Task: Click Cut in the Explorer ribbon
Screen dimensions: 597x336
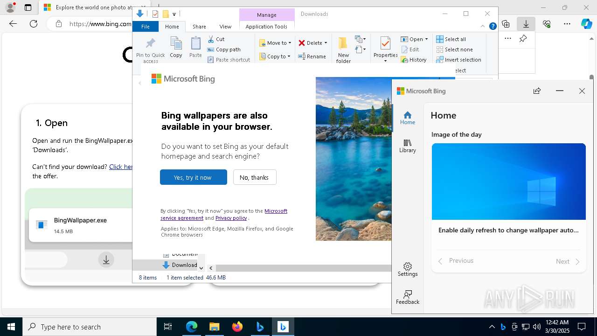Action: 216,39
